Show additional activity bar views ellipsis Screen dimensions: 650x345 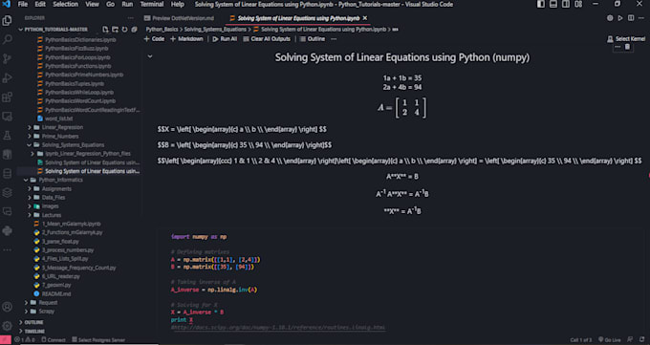(7, 250)
